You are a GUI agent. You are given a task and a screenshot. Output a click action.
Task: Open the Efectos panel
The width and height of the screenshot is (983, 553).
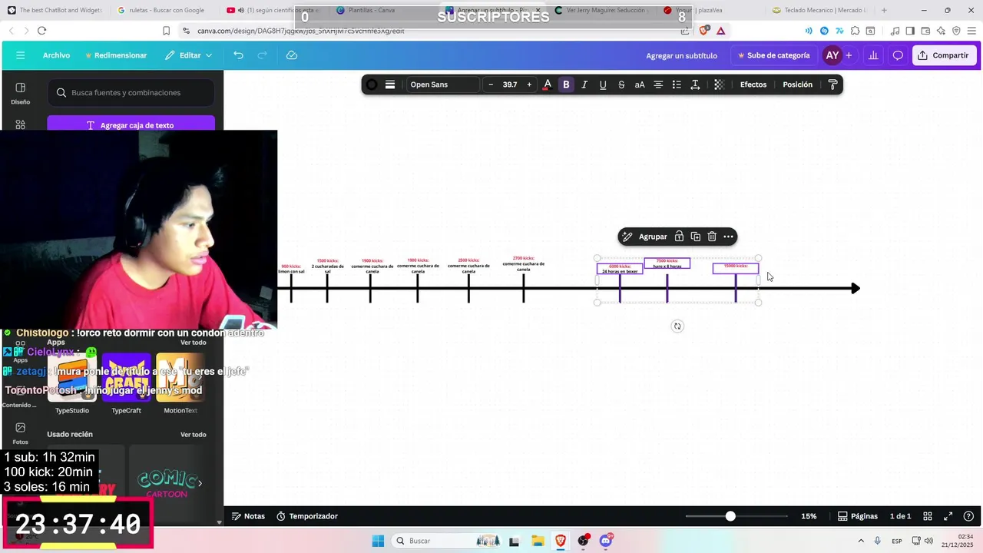pyautogui.click(x=753, y=84)
